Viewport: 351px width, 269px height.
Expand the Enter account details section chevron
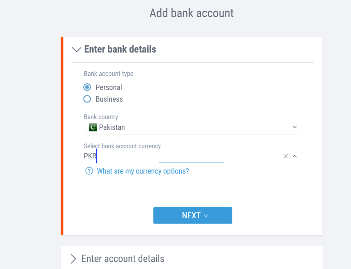73,259
